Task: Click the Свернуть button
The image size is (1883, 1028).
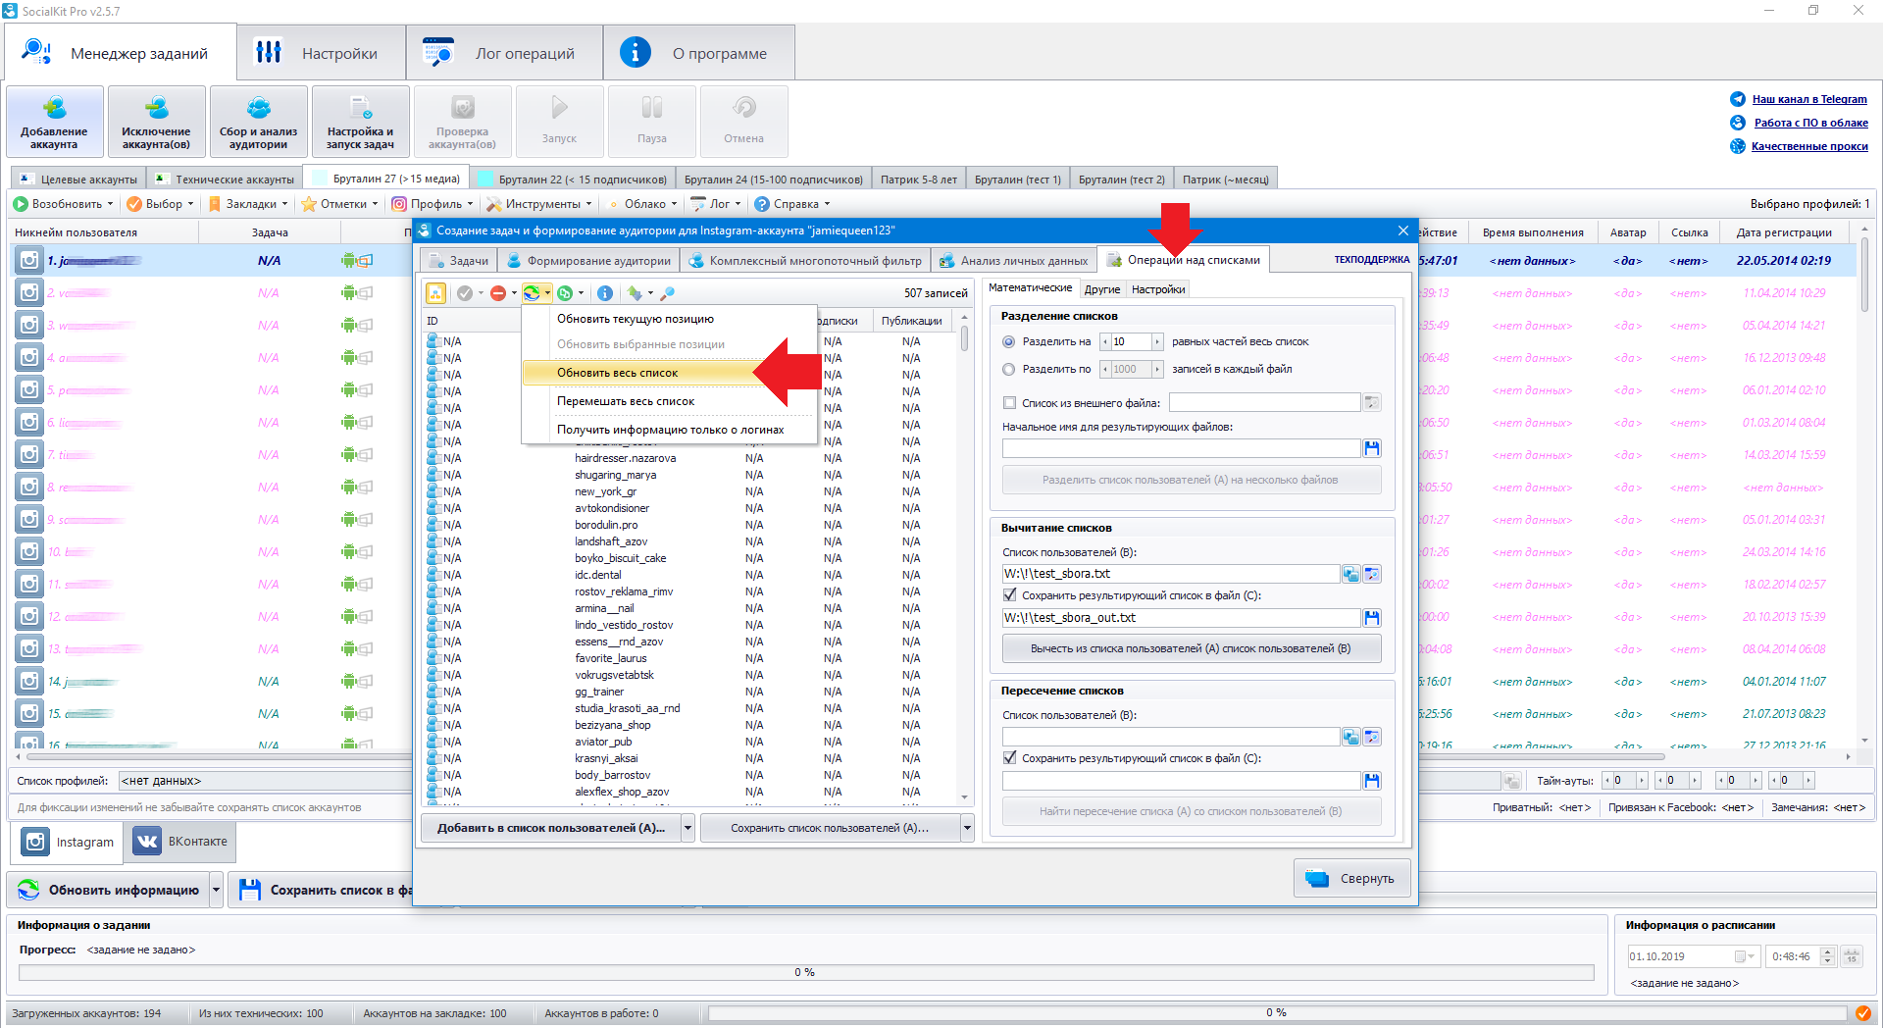Action: click(x=1352, y=878)
